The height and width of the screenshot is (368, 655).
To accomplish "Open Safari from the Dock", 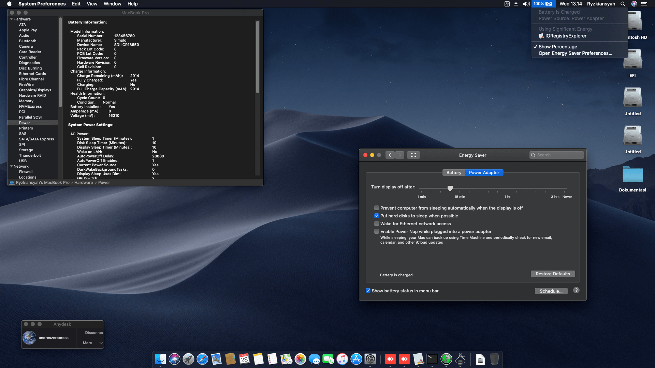I will 203,359.
